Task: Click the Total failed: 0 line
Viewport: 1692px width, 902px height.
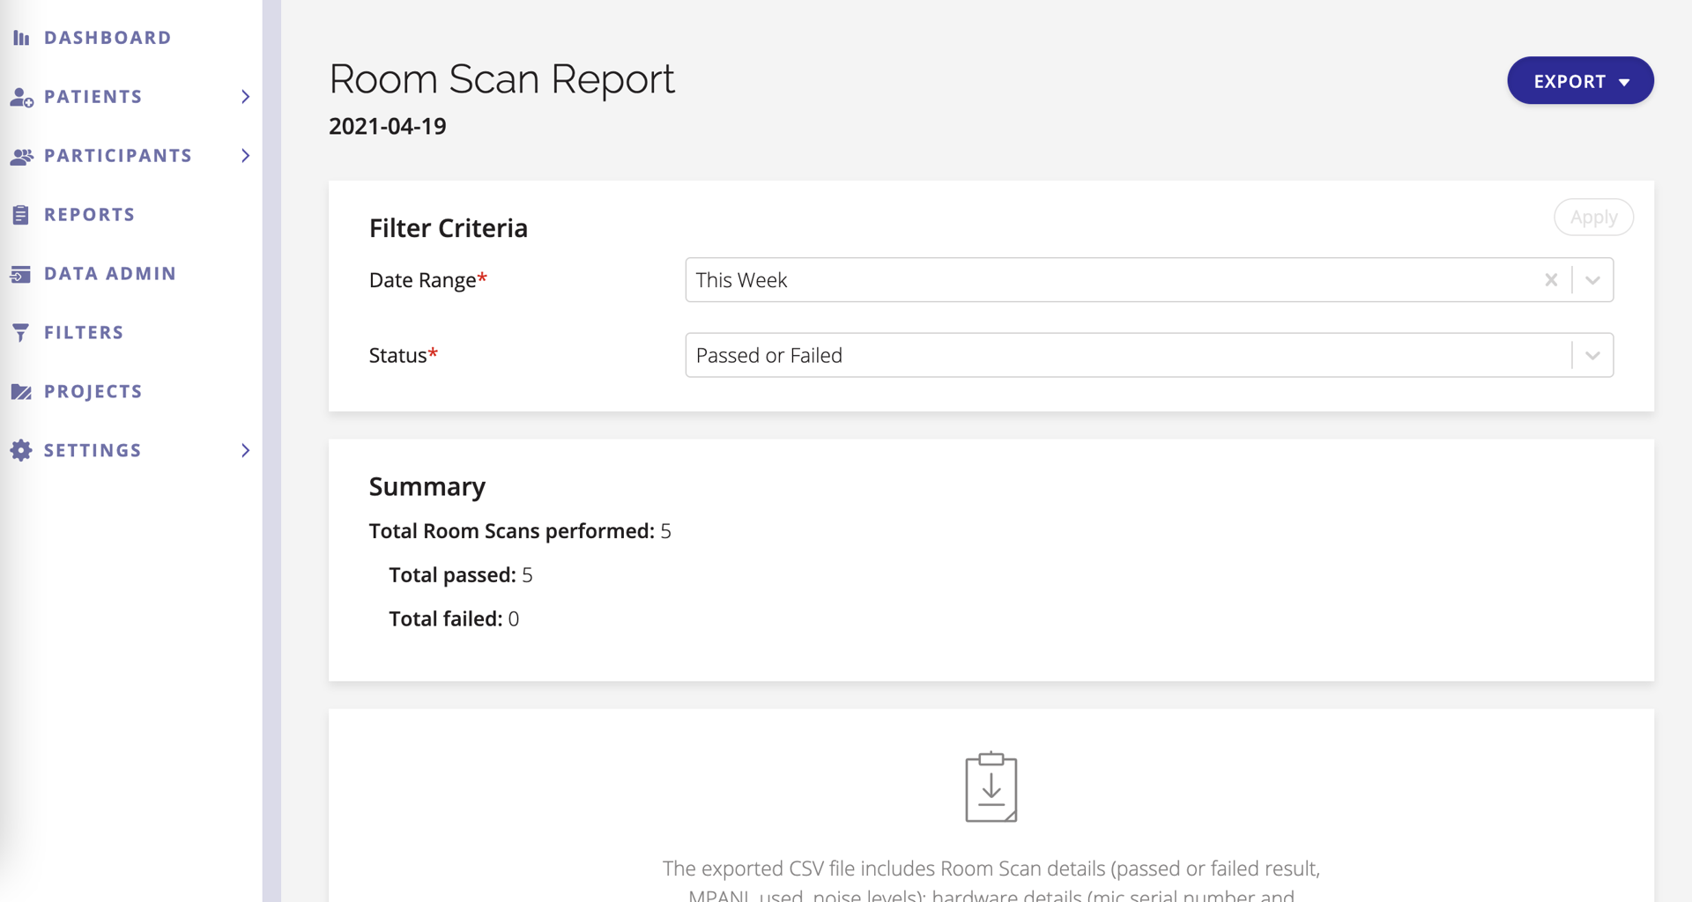Action: pos(454,619)
